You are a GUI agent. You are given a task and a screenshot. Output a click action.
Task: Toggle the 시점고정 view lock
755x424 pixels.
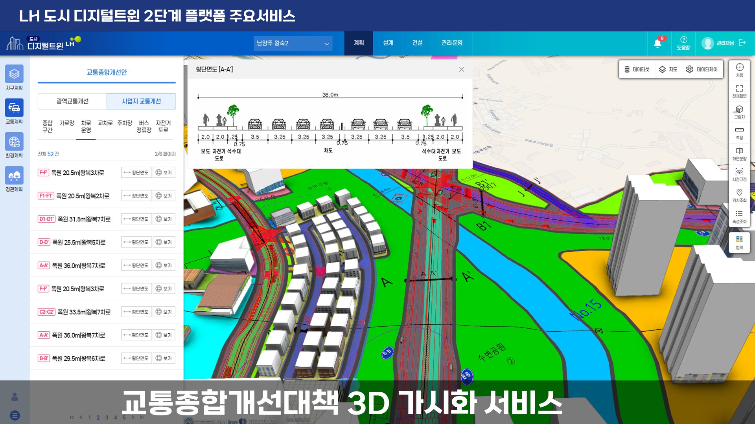coord(739,175)
